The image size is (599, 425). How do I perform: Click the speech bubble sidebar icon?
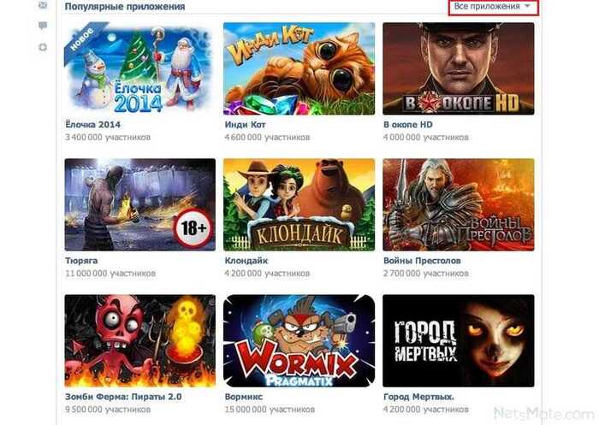(43, 26)
